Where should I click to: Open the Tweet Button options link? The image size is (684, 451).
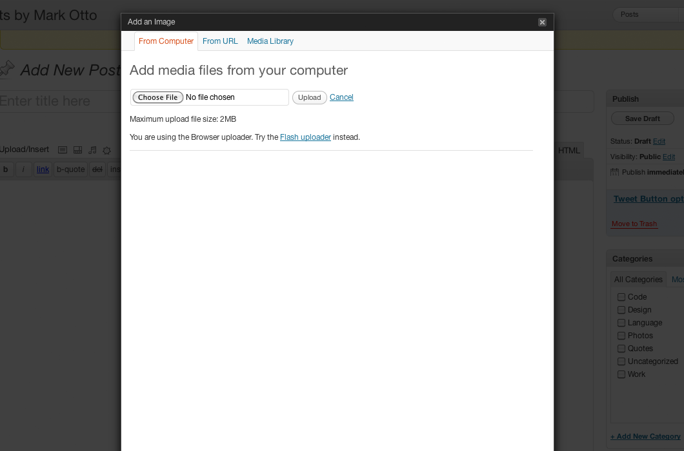(649, 198)
